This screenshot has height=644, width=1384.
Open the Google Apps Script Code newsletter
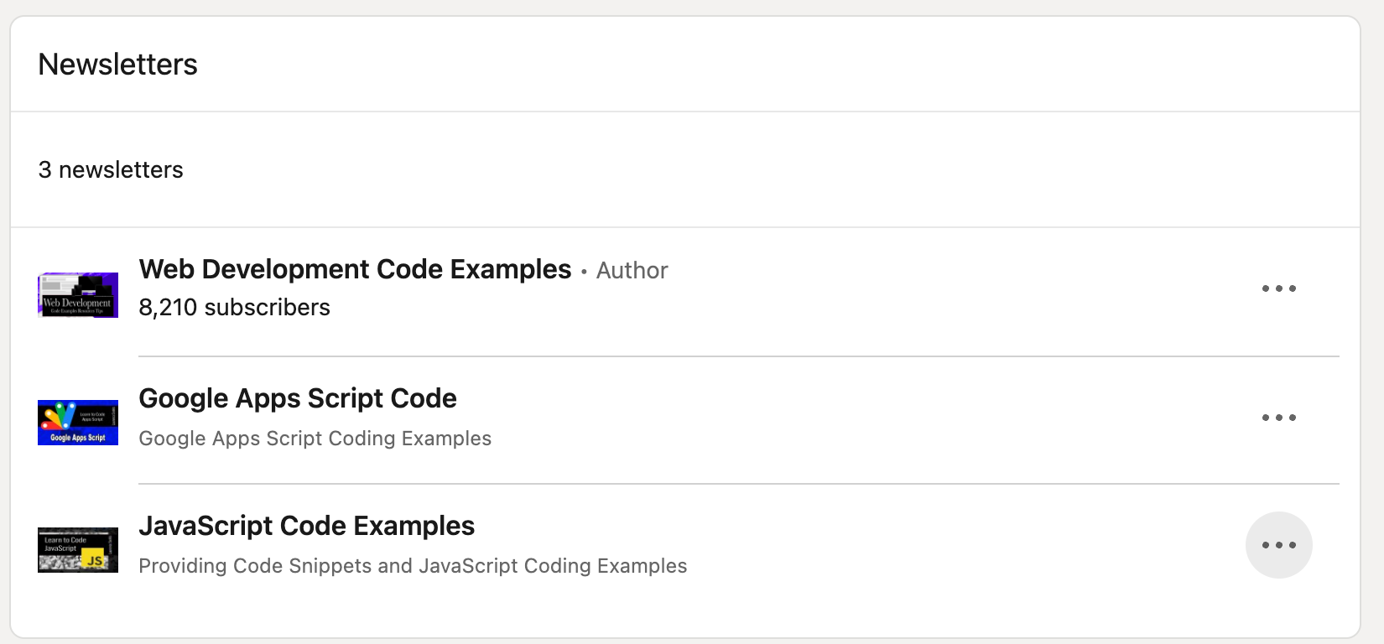click(x=298, y=398)
